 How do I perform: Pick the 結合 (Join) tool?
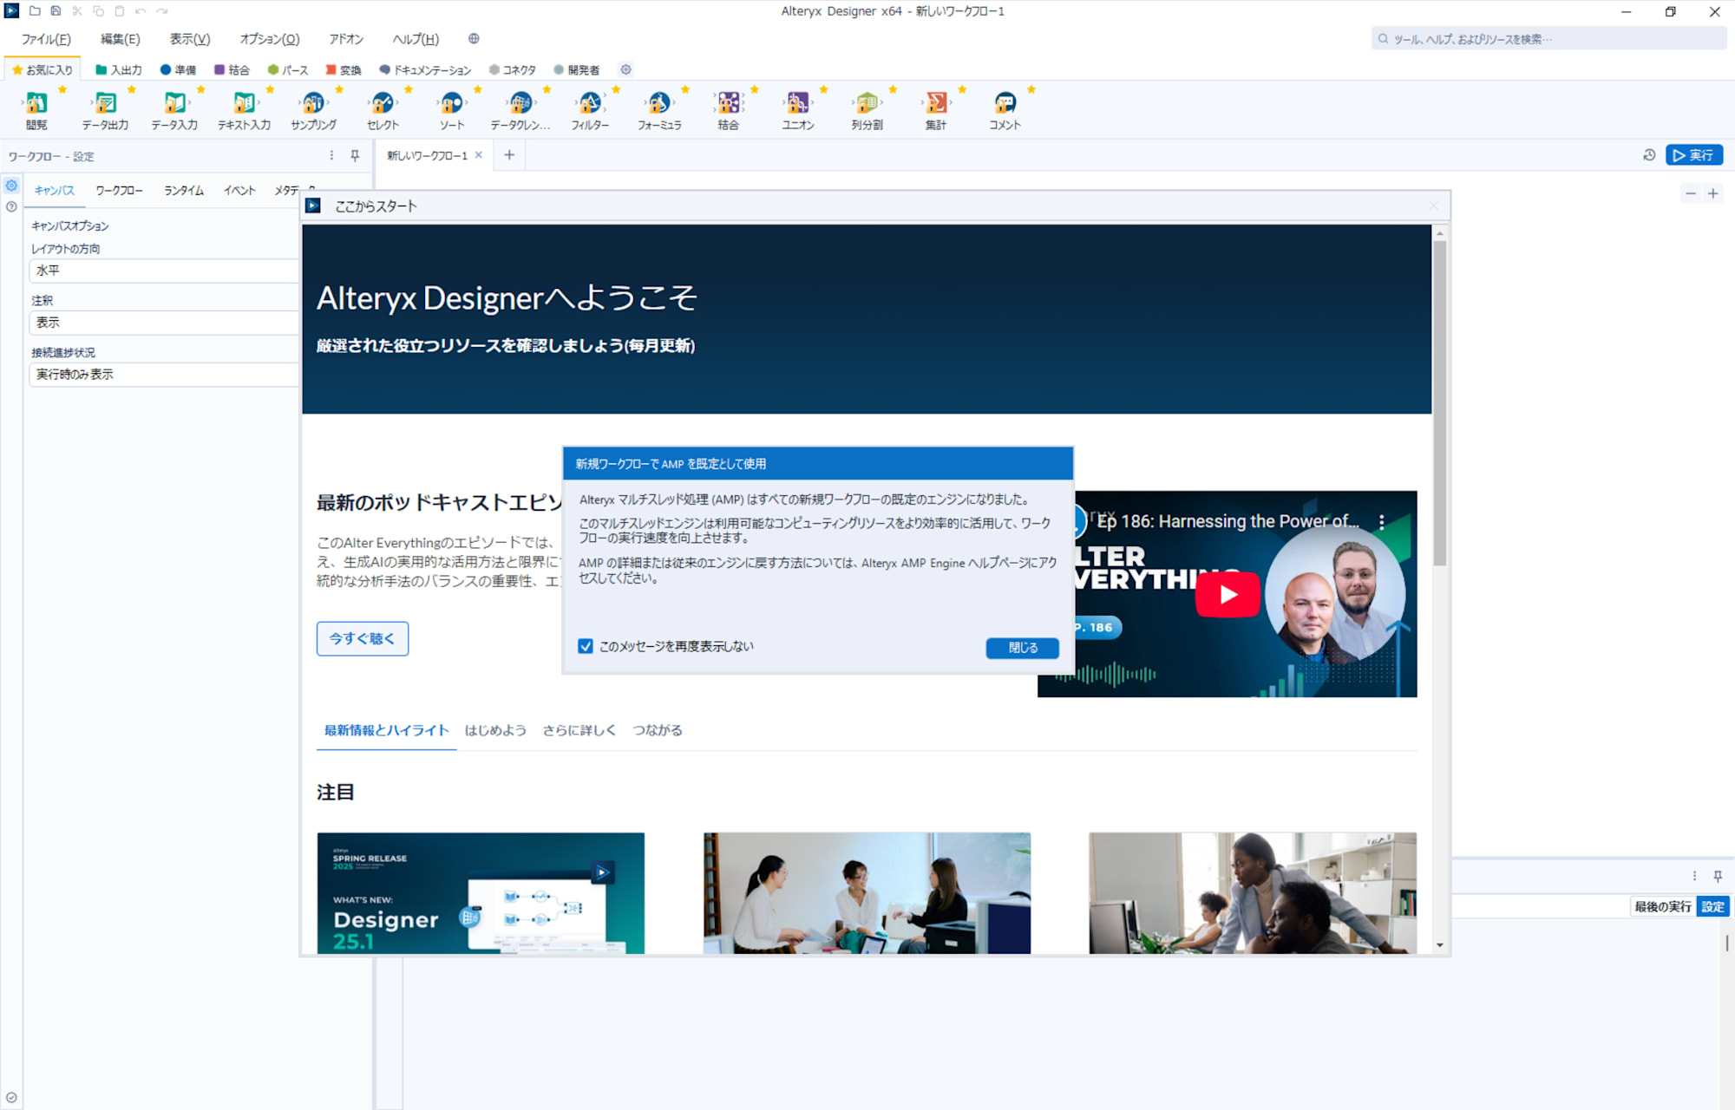pyautogui.click(x=728, y=106)
